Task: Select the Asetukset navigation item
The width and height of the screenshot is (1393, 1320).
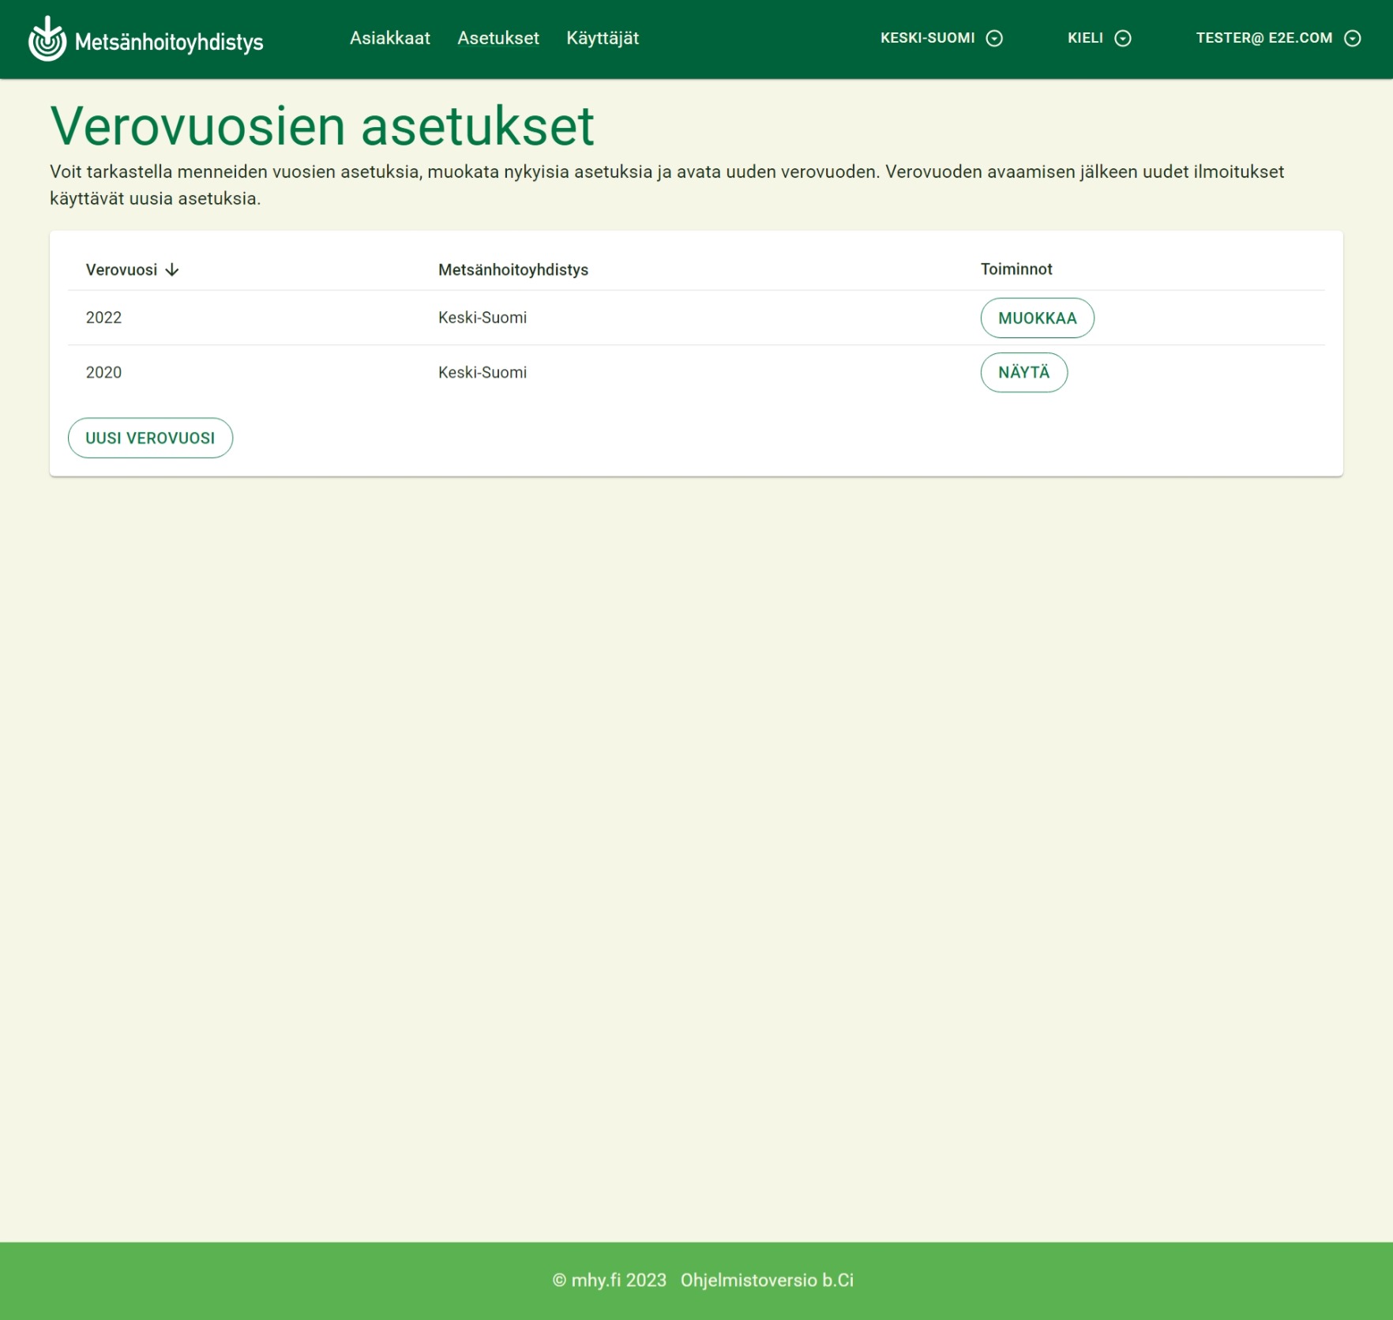Action: (x=497, y=38)
